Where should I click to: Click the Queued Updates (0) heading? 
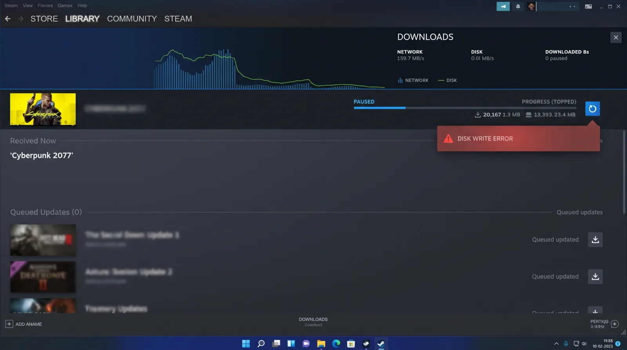46,212
